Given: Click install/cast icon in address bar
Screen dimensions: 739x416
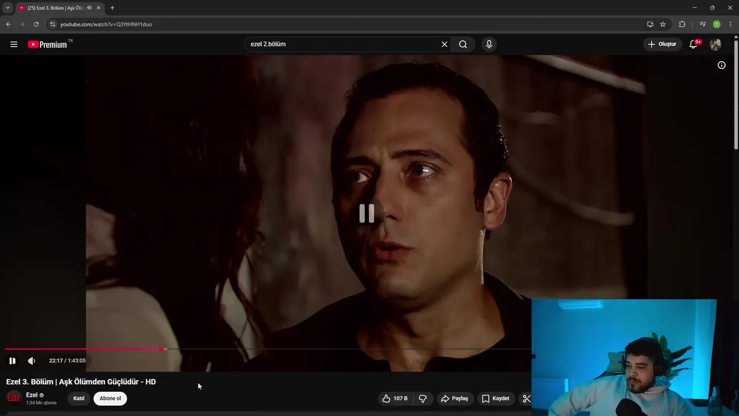Looking at the screenshot, I should (x=650, y=24).
